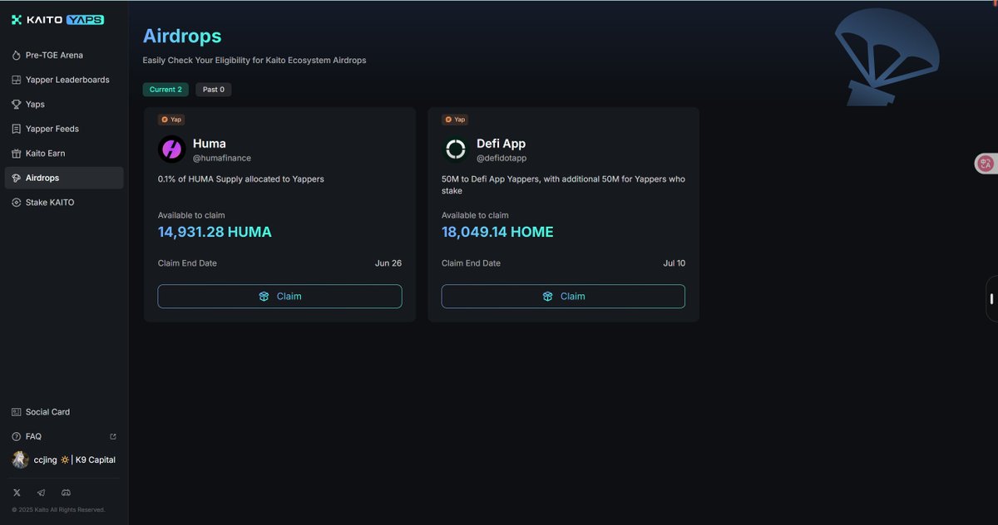
Task: Click the Airdrops parachute sidebar icon
Action: pyautogui.click(x=17, y=179)
